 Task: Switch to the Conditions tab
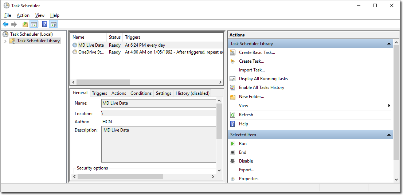[141, 93]
